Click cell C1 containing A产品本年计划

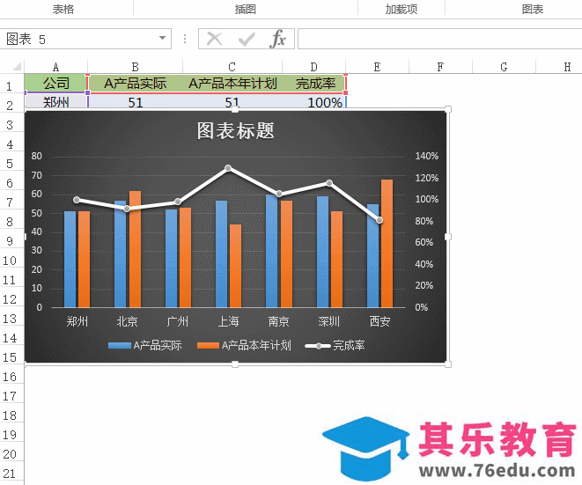pos(232,83)
